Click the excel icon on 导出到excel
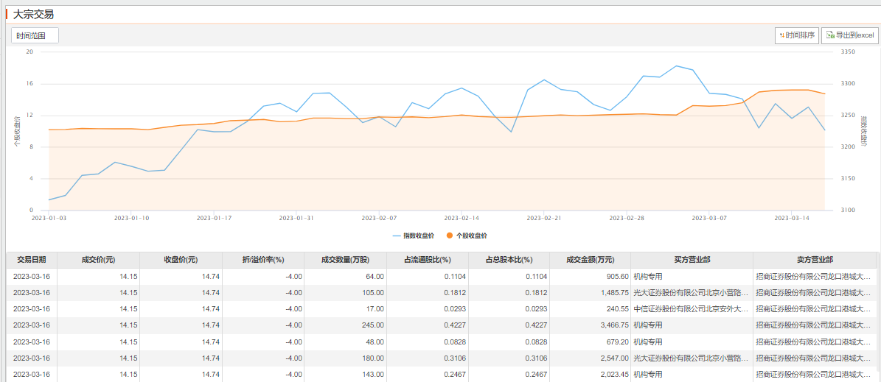Image resolution: width=881 pixels, height=382 pixels. (830, 35)
